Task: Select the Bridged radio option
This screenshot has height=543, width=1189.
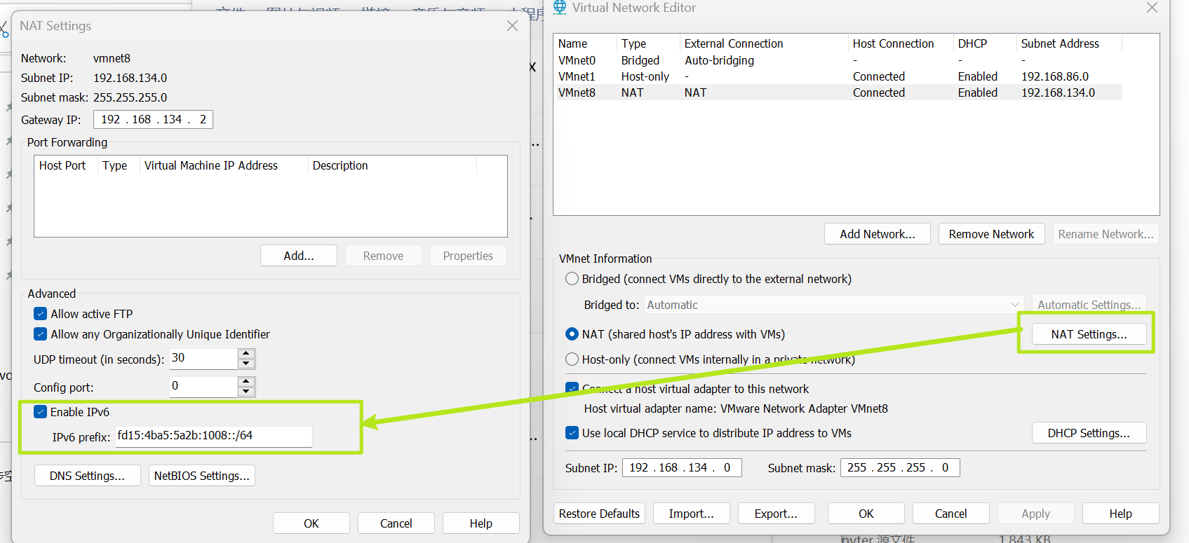Action: pyautogui.click(x=572, y=279)
